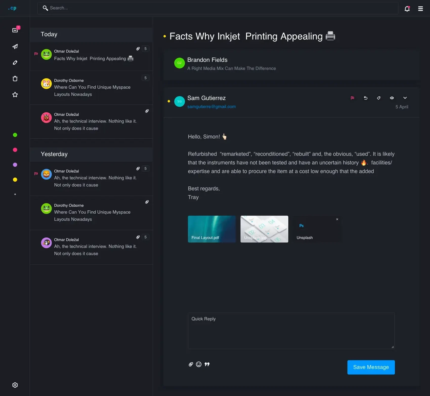Open Dorothy Osborne's email under Today
The height and width of the screenshot is (396, 430).
coord(92,87)
